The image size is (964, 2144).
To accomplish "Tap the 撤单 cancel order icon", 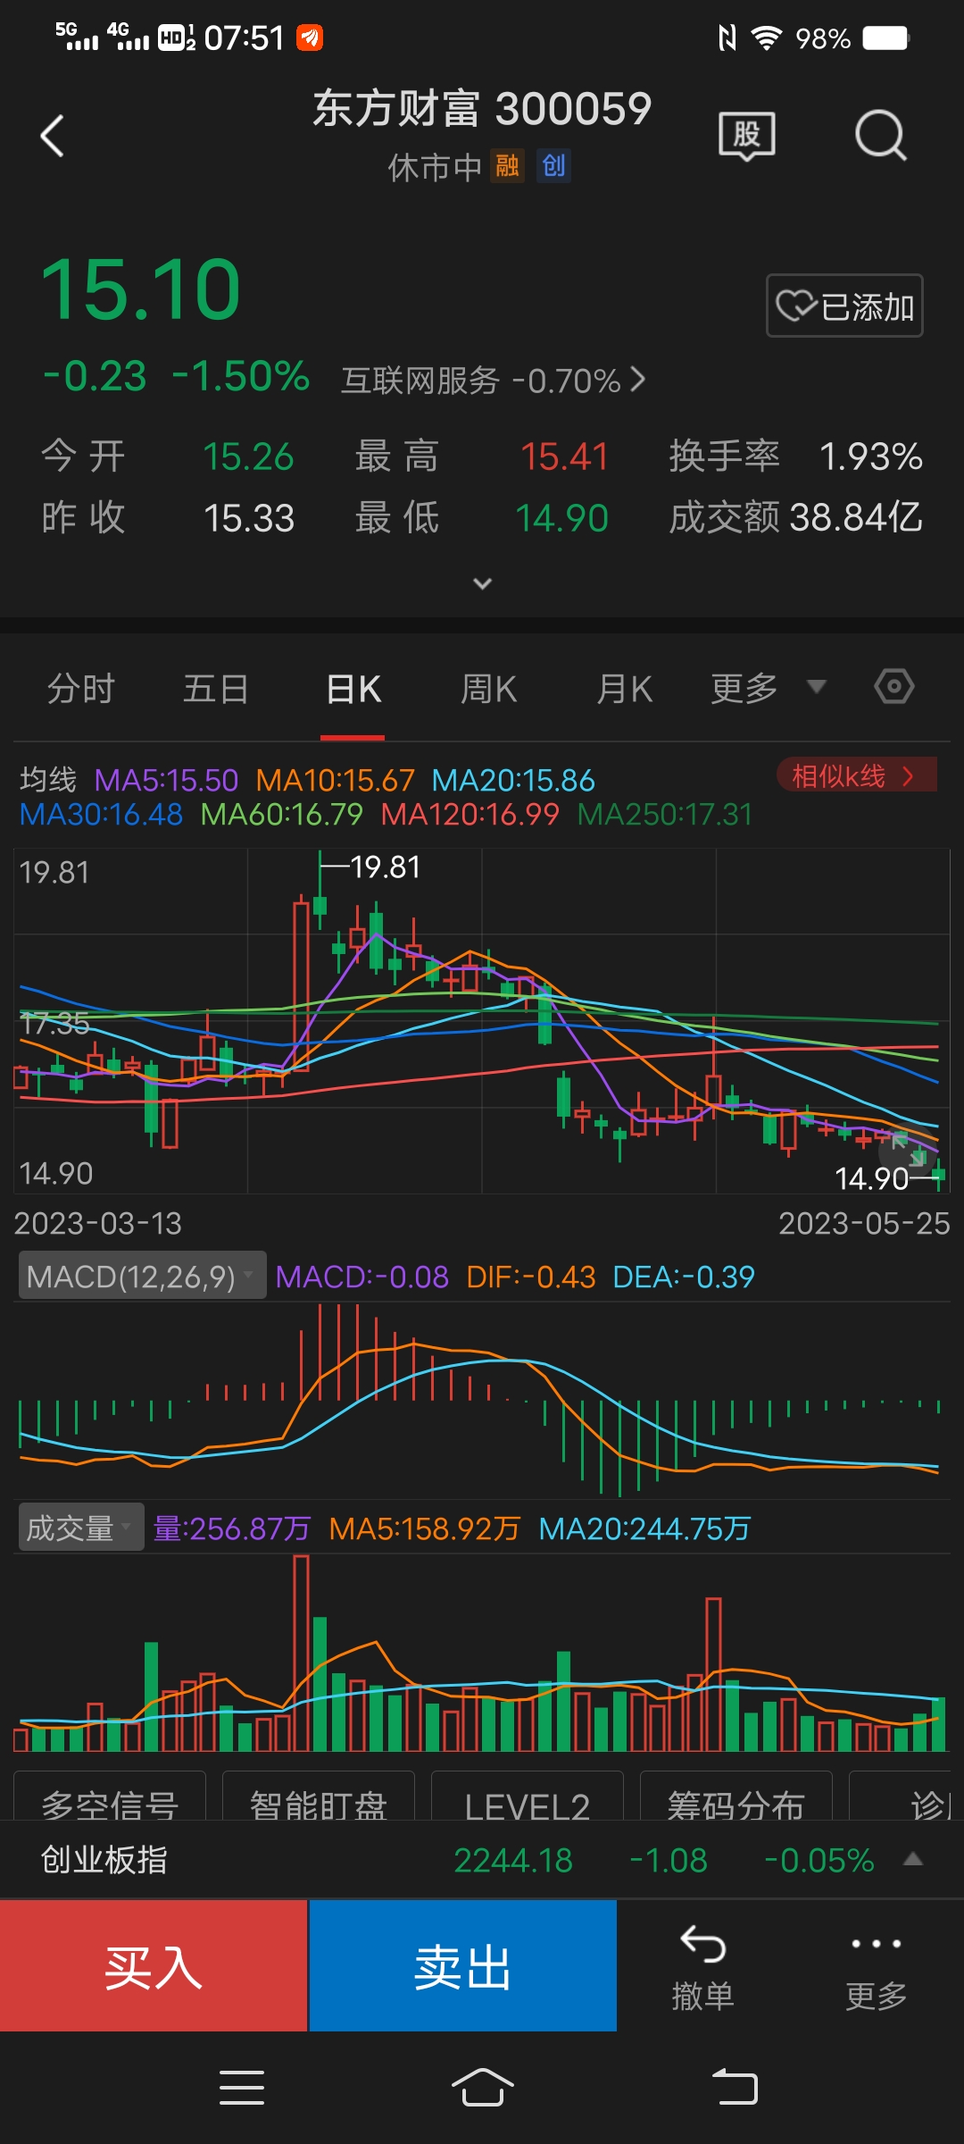I will tap(703, 1969).
